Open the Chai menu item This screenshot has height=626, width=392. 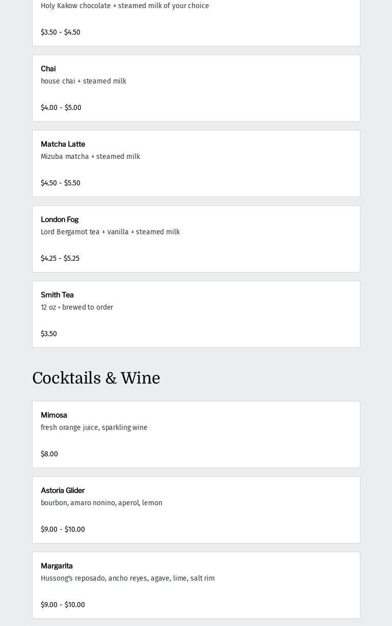click(x=48, y=69)
